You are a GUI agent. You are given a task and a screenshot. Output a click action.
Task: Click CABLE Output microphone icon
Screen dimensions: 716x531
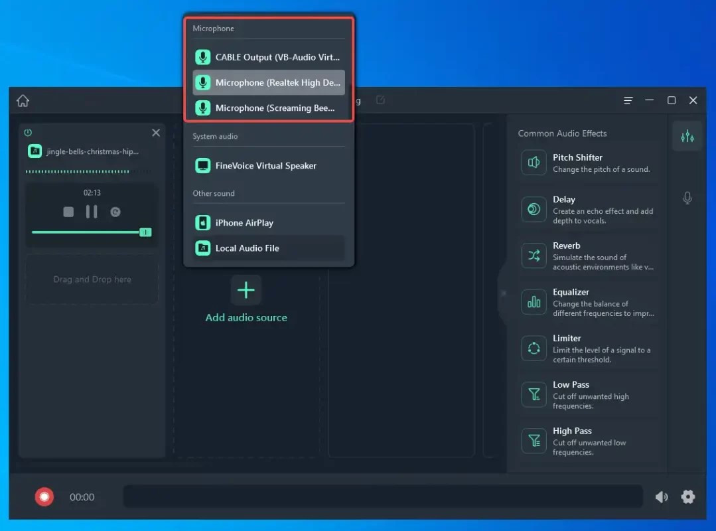pyautogui.click(x=203, y=57)
